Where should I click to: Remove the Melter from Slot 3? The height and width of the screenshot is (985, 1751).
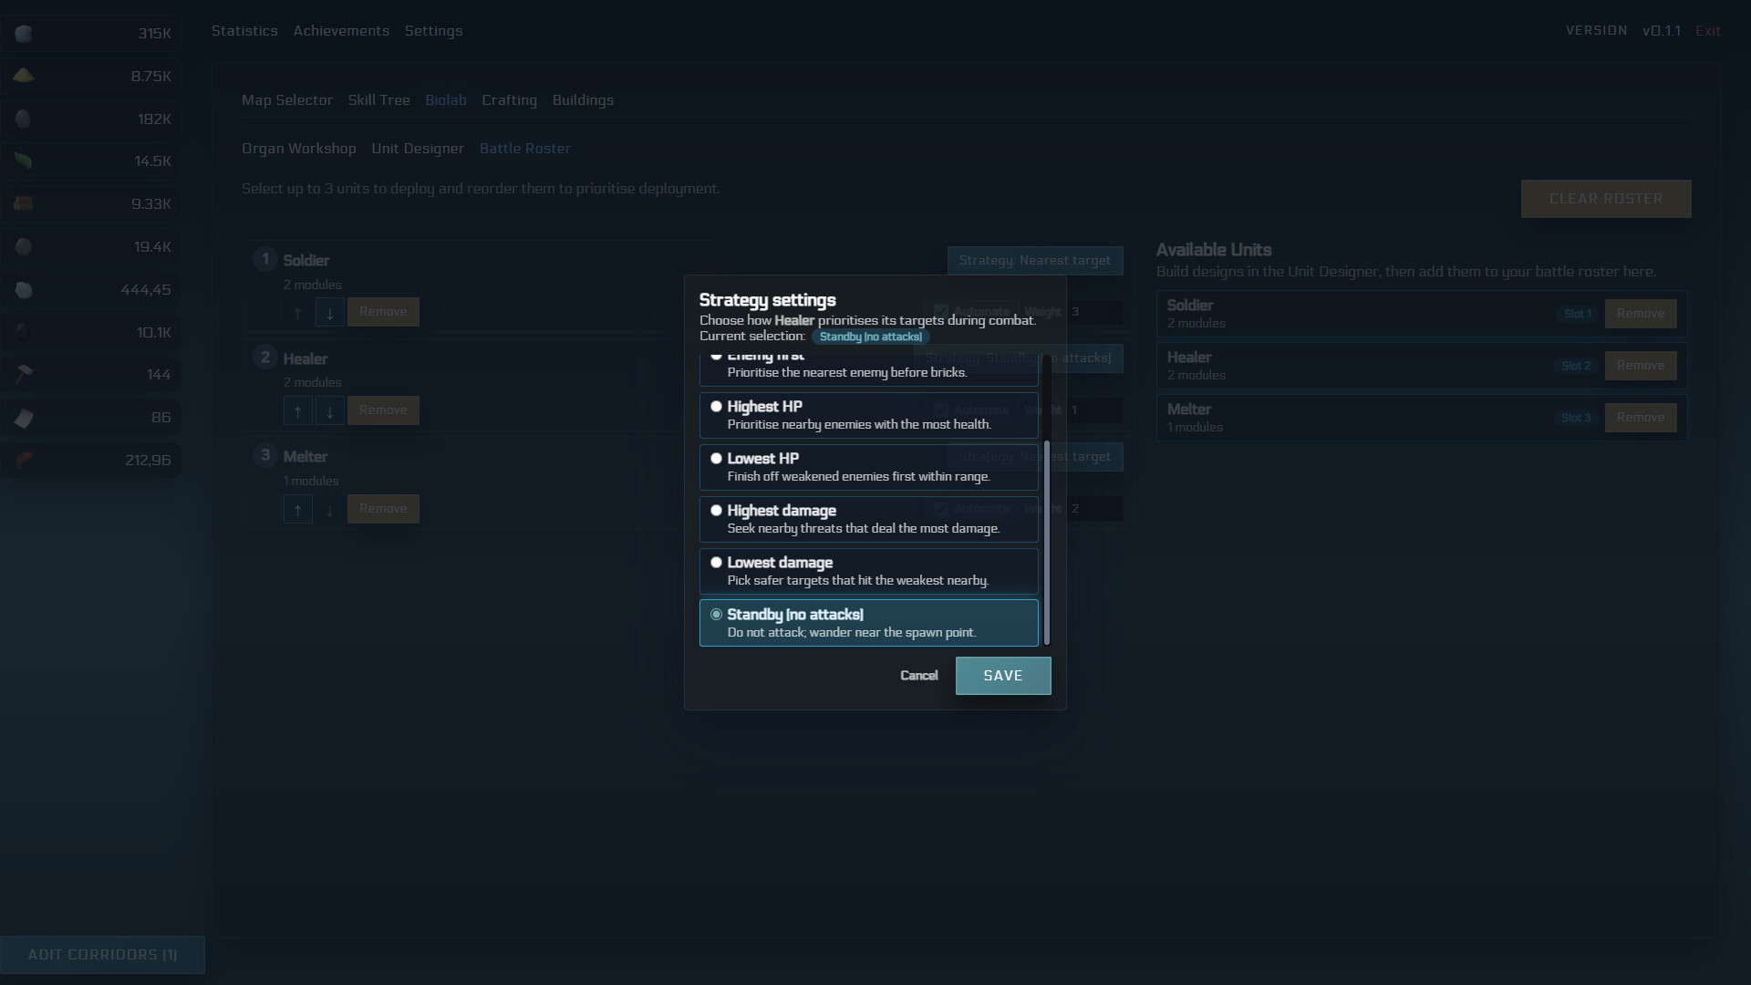(x=1640, y=417)
